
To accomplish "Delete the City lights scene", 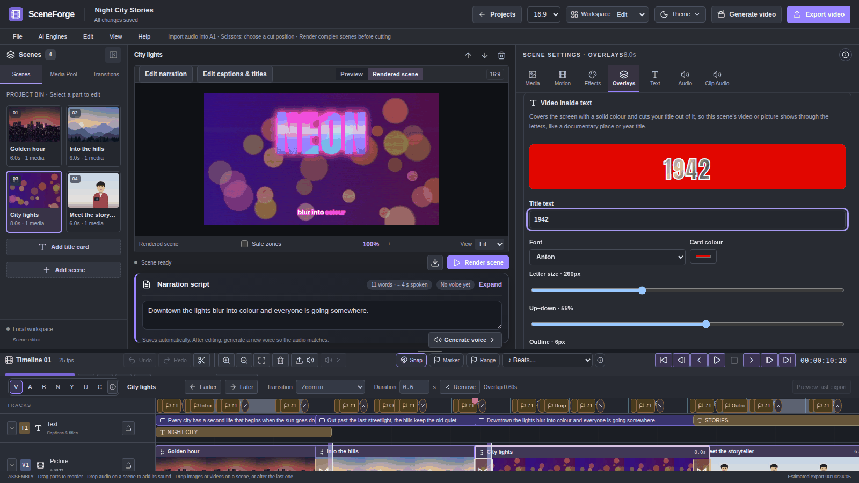I will pos(501,55).
